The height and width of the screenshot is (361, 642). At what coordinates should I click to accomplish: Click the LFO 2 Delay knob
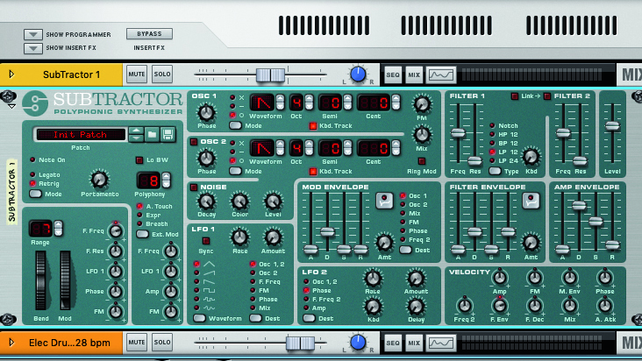(x=416, y=307)
